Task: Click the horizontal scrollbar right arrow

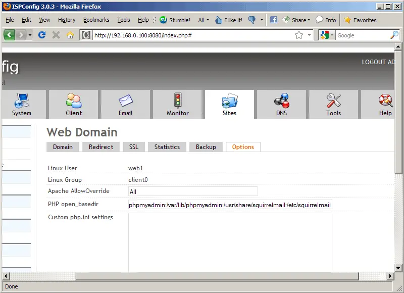Action: (x=390, y=276)
